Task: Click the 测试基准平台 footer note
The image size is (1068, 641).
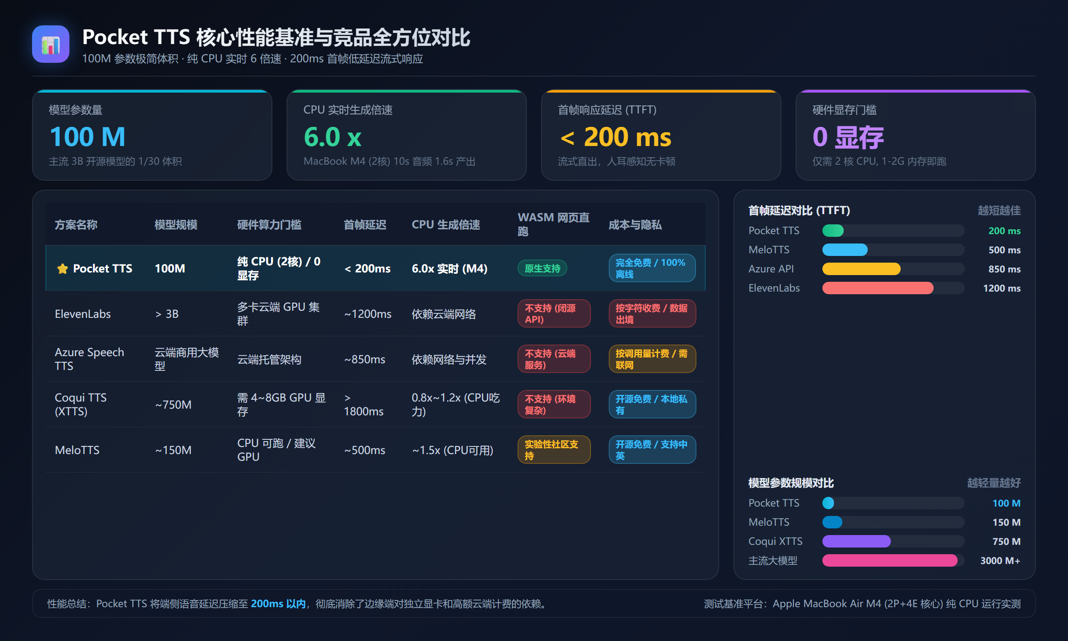Action: coord(862,604)
